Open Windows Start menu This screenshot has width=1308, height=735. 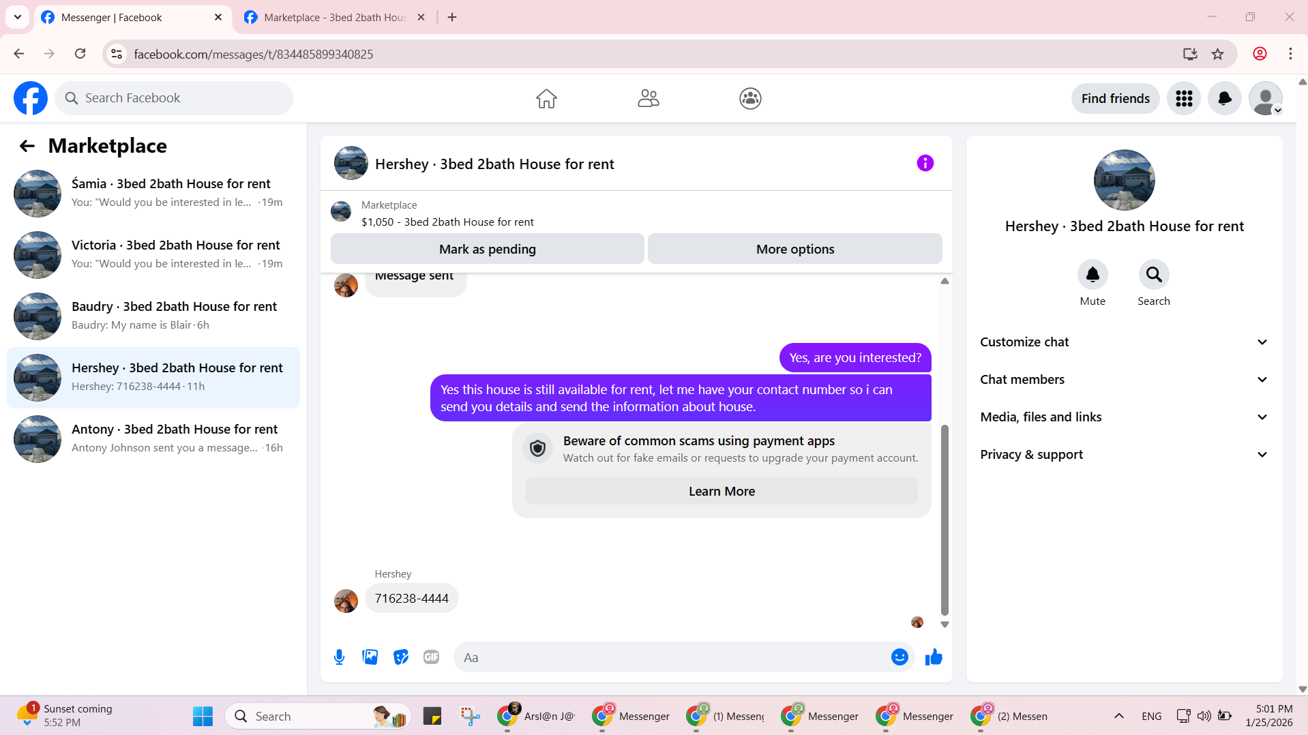pyautogui.click(x=203, y=717)
